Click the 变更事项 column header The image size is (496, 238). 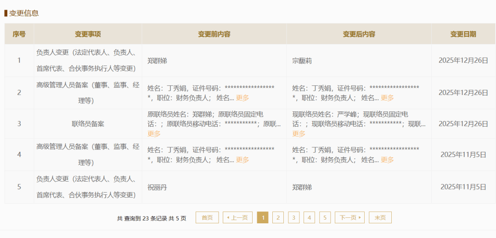click(x=88, y=34)
